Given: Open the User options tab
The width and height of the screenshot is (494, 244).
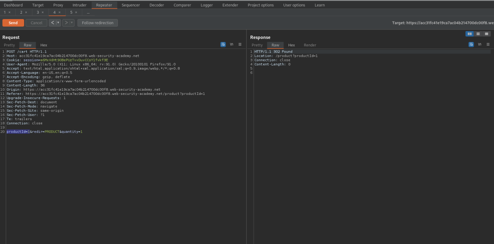Looking at the screenshot, I should 294,5.
